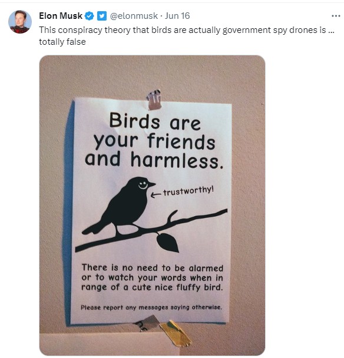Screen dimensions: 344x358
Task: Click the smiley face on the bird's head
Action: pyautogui.click(x=143, y=185)
